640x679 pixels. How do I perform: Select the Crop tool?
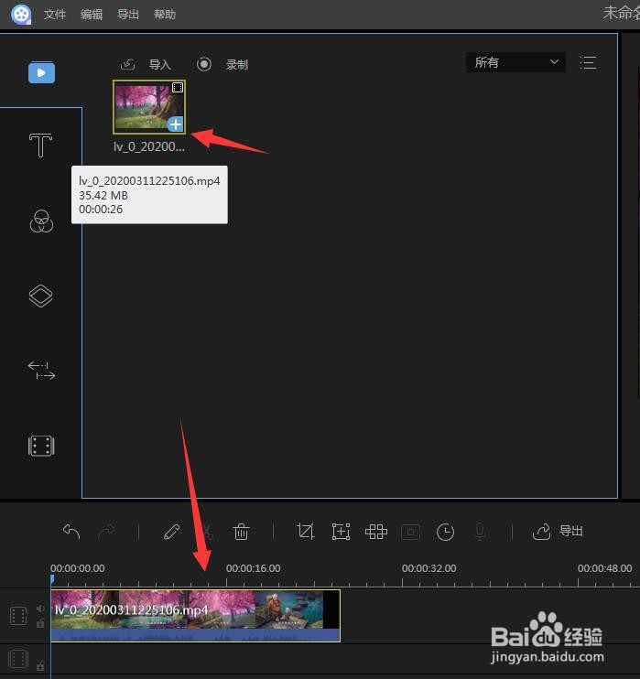[306, 532]
